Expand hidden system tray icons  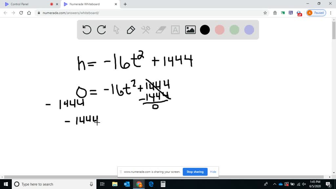[x=275, y=184]
